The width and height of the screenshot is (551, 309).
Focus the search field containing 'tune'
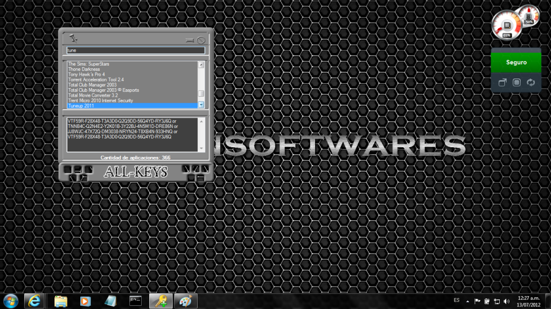coord(136,50)
